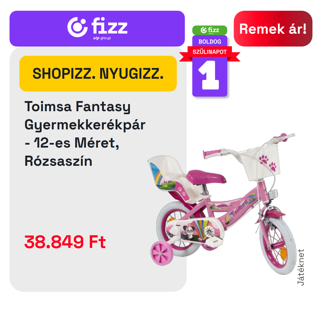Click the small green fizz badge logo
322x322 pixels.
coord(210,30)
